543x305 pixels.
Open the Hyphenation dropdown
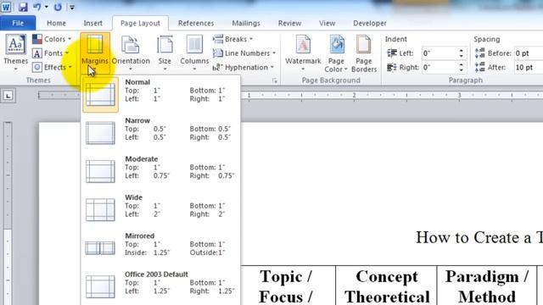click(244, 68)
